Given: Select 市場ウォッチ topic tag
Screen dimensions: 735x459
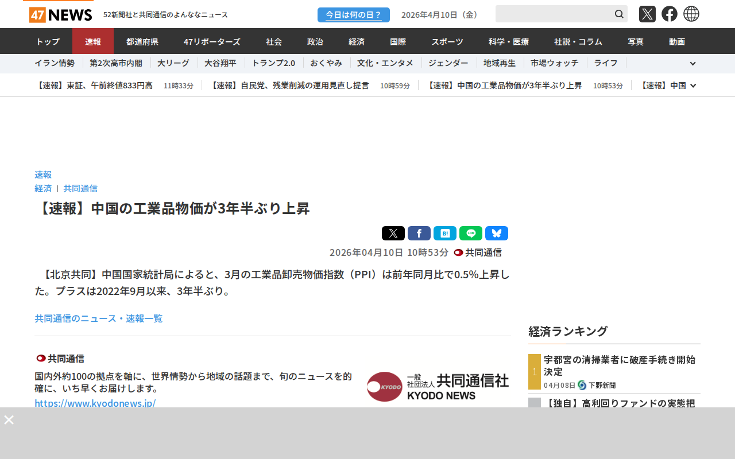Looking at the screenshot, I should pyautogui.click(x=555, y=63).
